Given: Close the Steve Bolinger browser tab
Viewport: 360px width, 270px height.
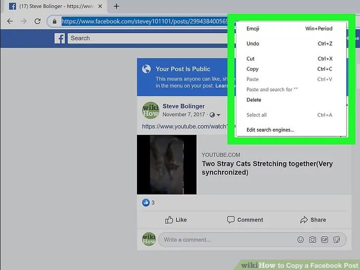Looking at the screenshot, I should coord(100,6).
